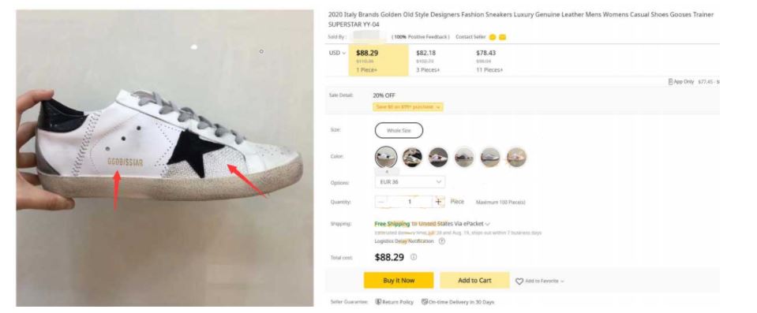Increase quantity with the plus button
757x313 pixels.
pos(438,202)
